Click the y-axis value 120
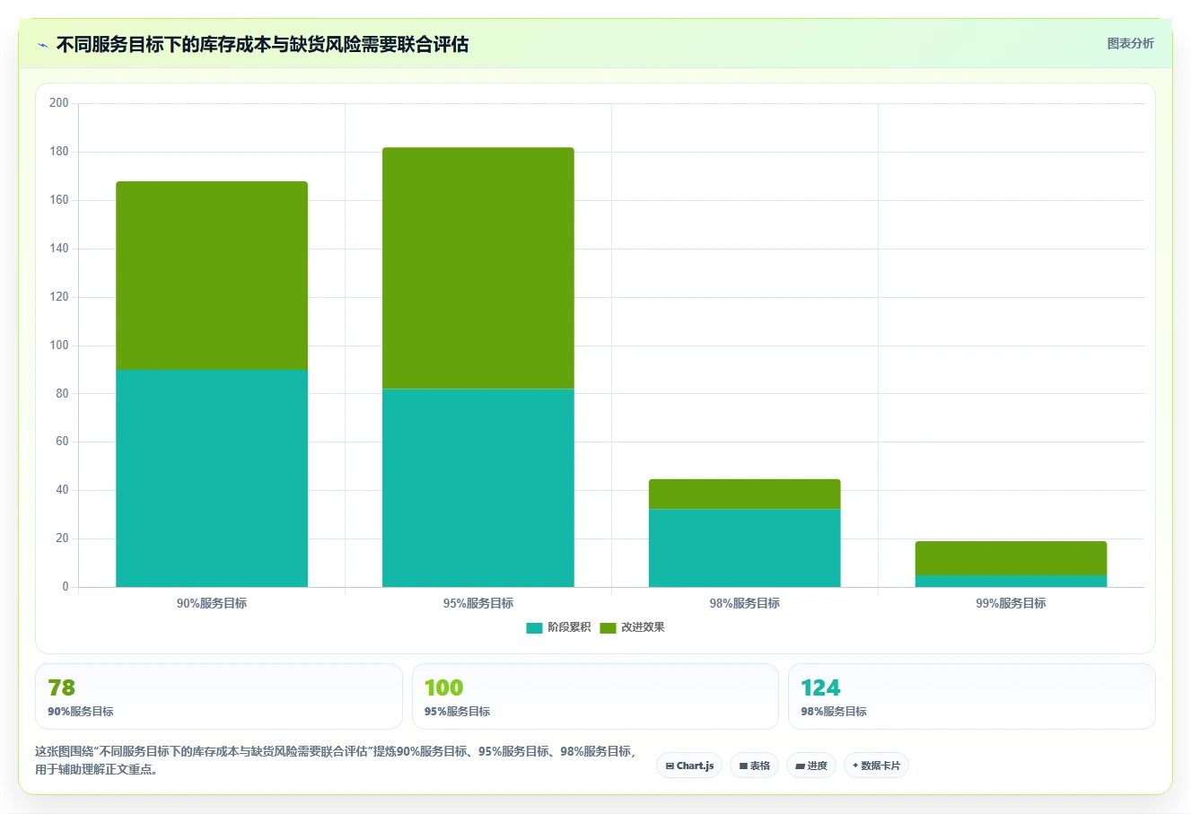The width and height of the screenshot is (1191, 814). [59, 297]
